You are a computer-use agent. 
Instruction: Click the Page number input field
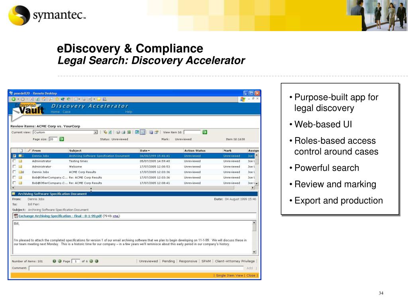click(x=76, y=261)
